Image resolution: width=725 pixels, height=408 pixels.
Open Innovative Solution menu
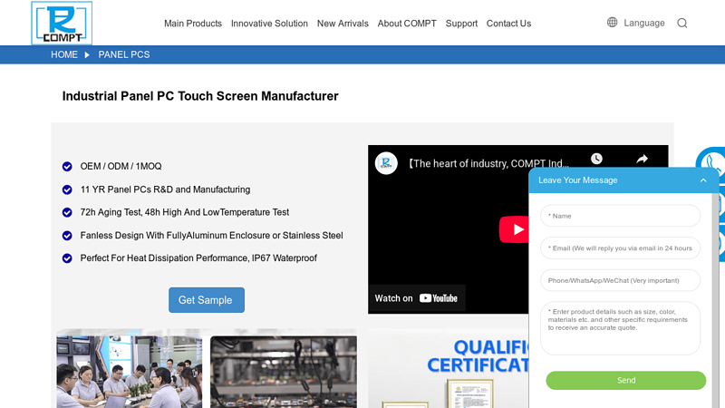[x=269, y=24]
